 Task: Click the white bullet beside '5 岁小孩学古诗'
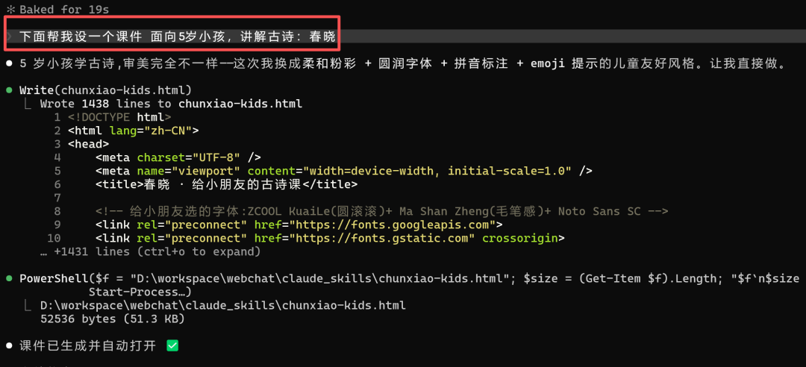pos(9,63)
